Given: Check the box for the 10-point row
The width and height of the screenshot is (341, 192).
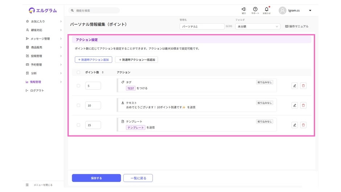Looking at the screenshot, I should tap(78, 106).
